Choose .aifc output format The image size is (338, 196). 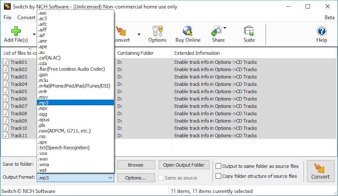75,24
